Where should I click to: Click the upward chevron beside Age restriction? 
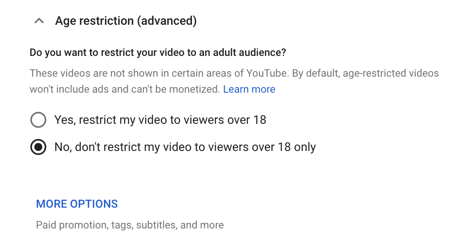tap(39, 20)
